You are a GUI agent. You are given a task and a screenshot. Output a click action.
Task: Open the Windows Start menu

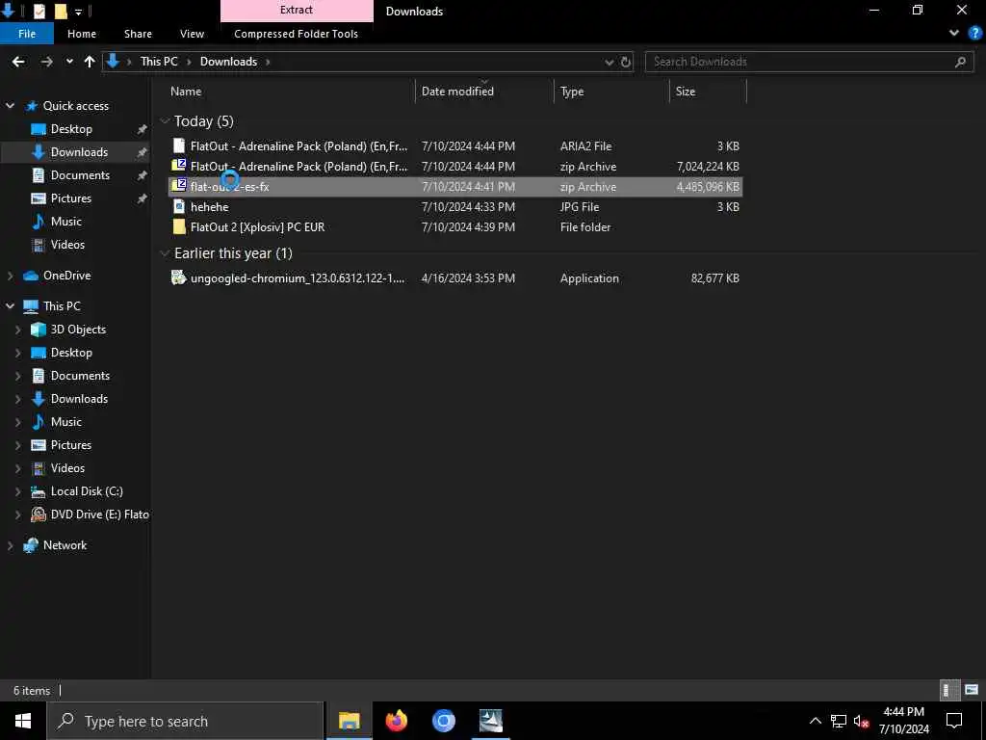23,721
